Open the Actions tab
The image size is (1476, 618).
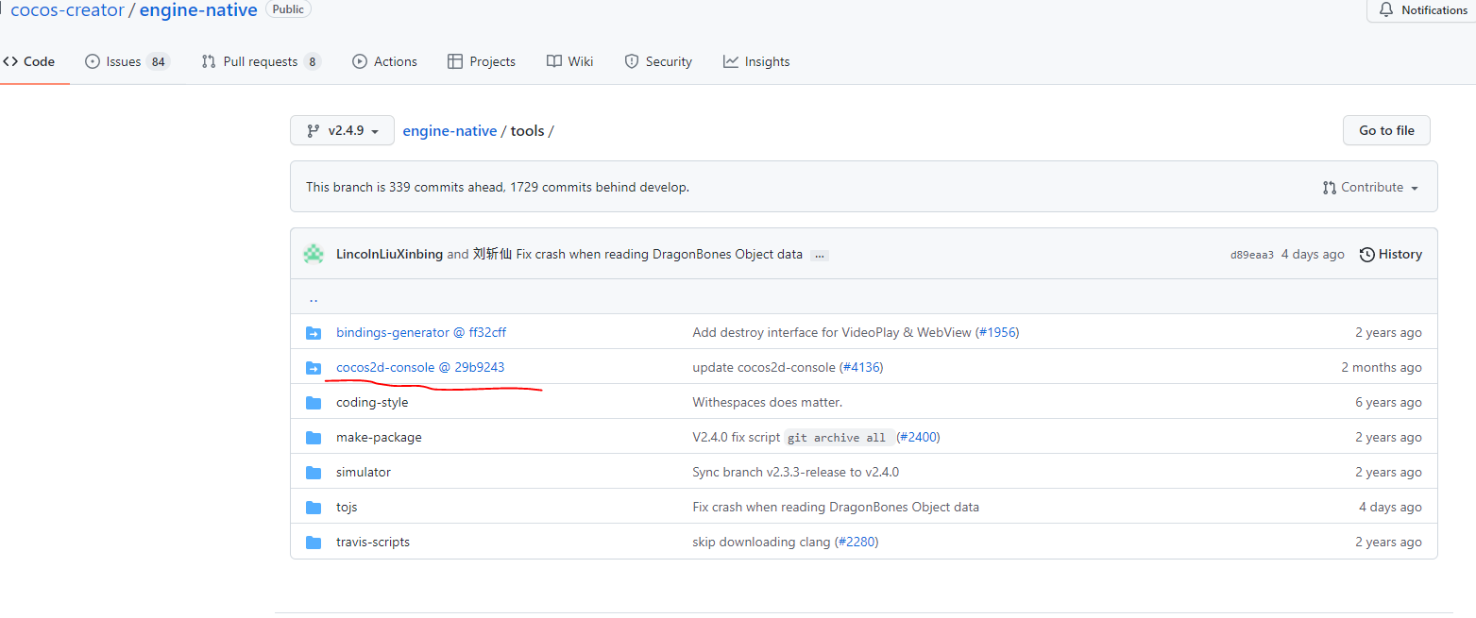[384, 61]
